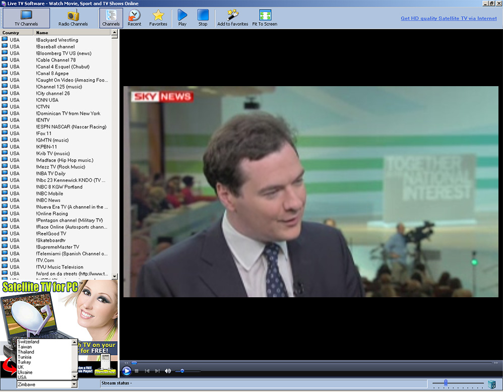Image resolution: width=503 pixels, height=392 pixels.
Task: Adjust the status bar volume slider
Action: (x=446, y=383)
